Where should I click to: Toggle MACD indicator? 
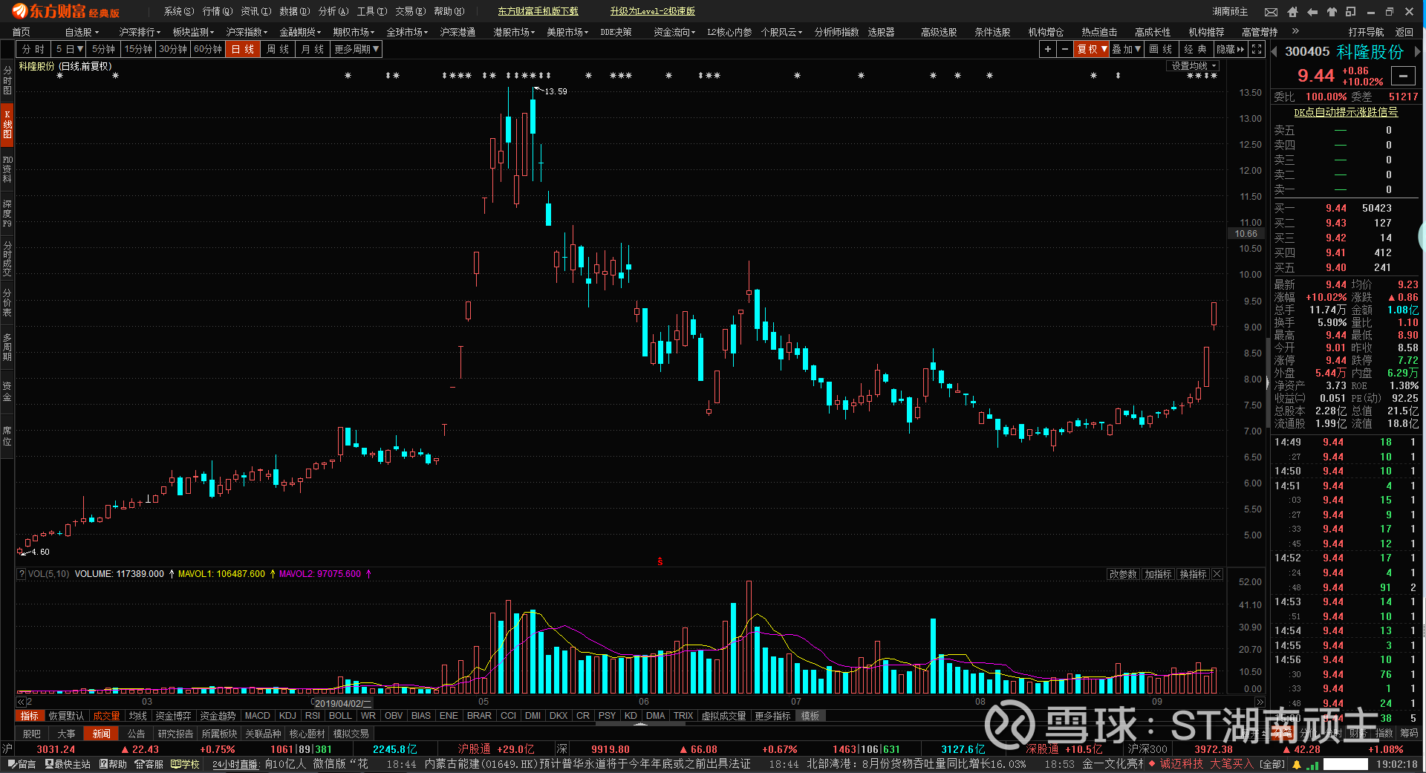point(257,716)
